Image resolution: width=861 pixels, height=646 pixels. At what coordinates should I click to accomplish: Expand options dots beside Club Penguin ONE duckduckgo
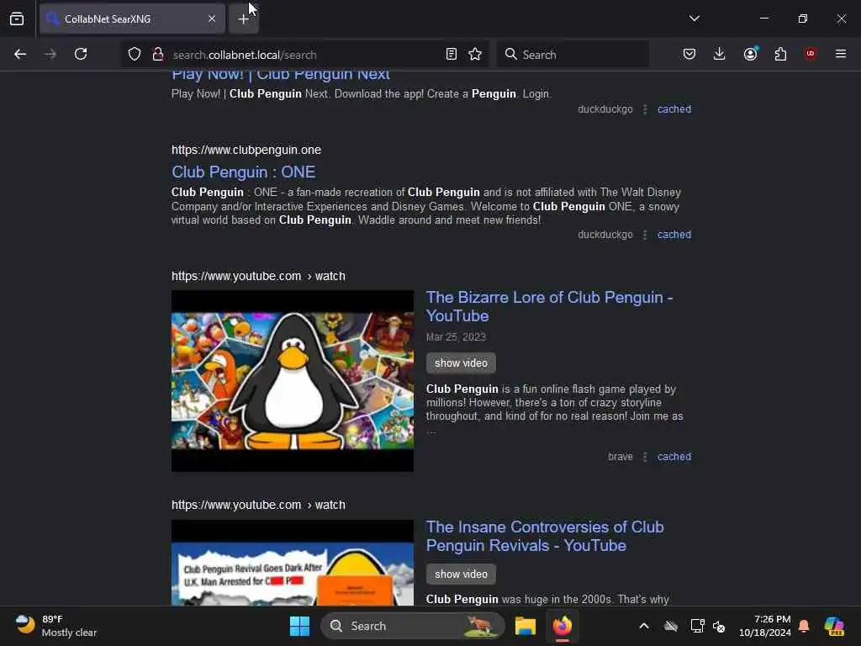645,235
